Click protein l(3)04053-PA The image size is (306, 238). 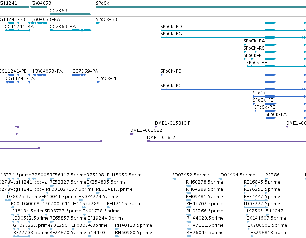pos(40,75)
